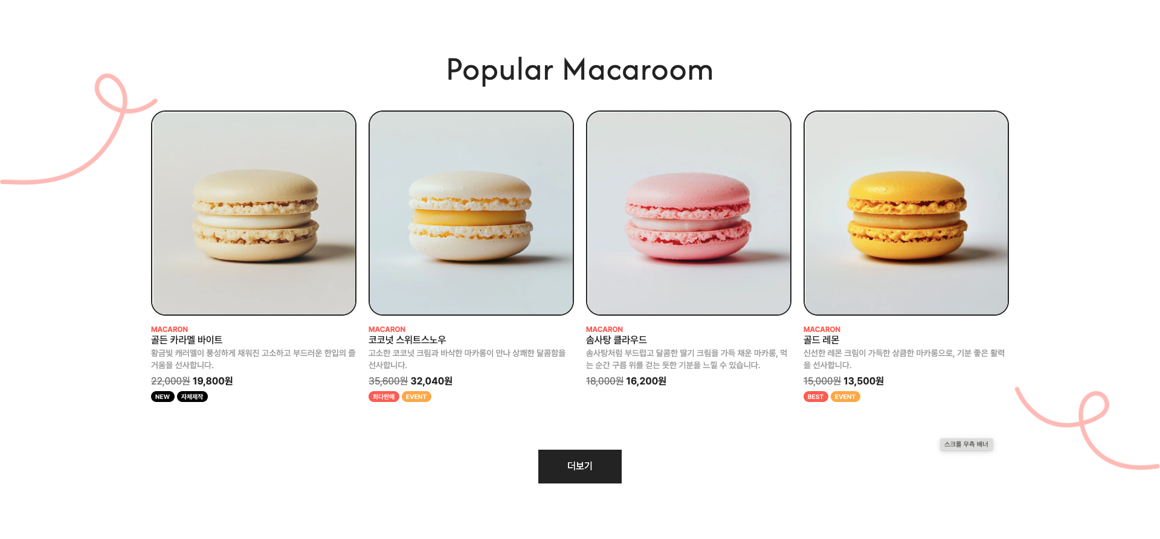
Task: Click the 최다판매 badge
Action: (384, 397)
